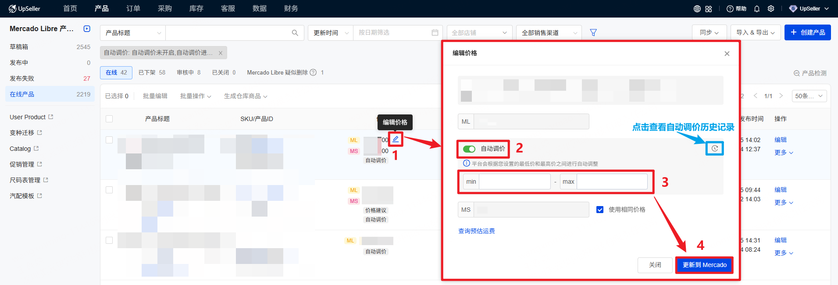Switch to the 已下架 tab
This screenshot has width=838, height=285.
152,73
